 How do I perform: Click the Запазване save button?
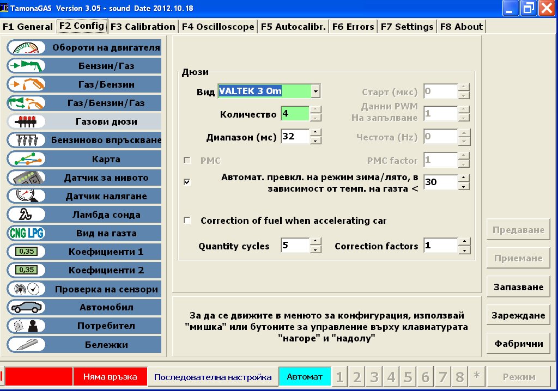pyautogui.click(x=518, y=287)
